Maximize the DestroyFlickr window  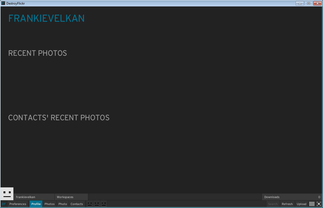coord(309,3)
